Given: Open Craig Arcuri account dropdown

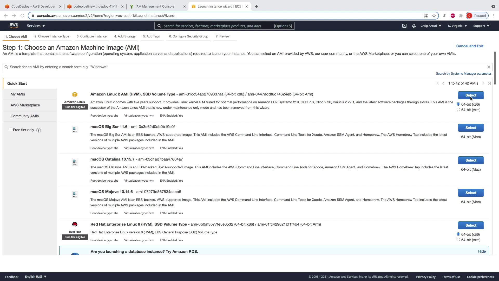Looking at the screenshot, I should click(431, 26).
